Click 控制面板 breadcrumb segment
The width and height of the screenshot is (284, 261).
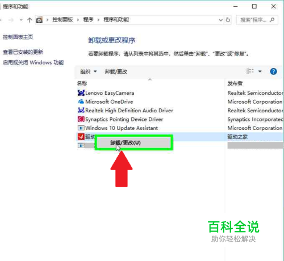62,19
